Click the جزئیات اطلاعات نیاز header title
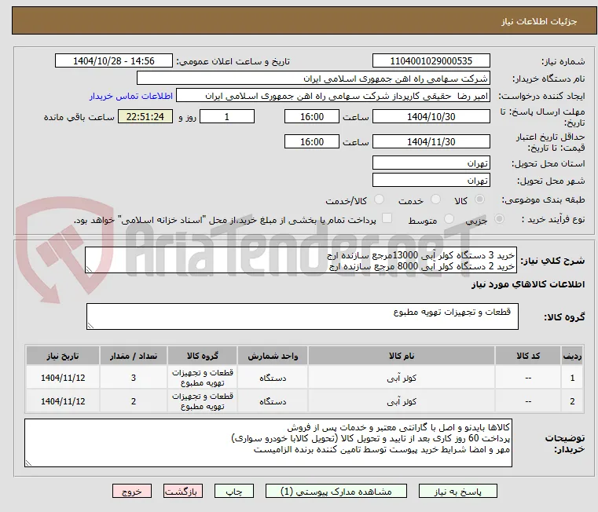The height and width of the screenshot is (512, 598). coord(538,21)
